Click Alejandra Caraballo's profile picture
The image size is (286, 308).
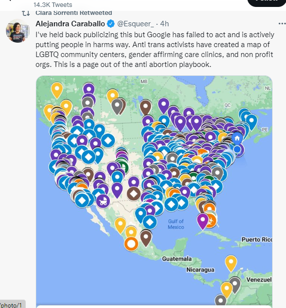(x=18, y=31)
